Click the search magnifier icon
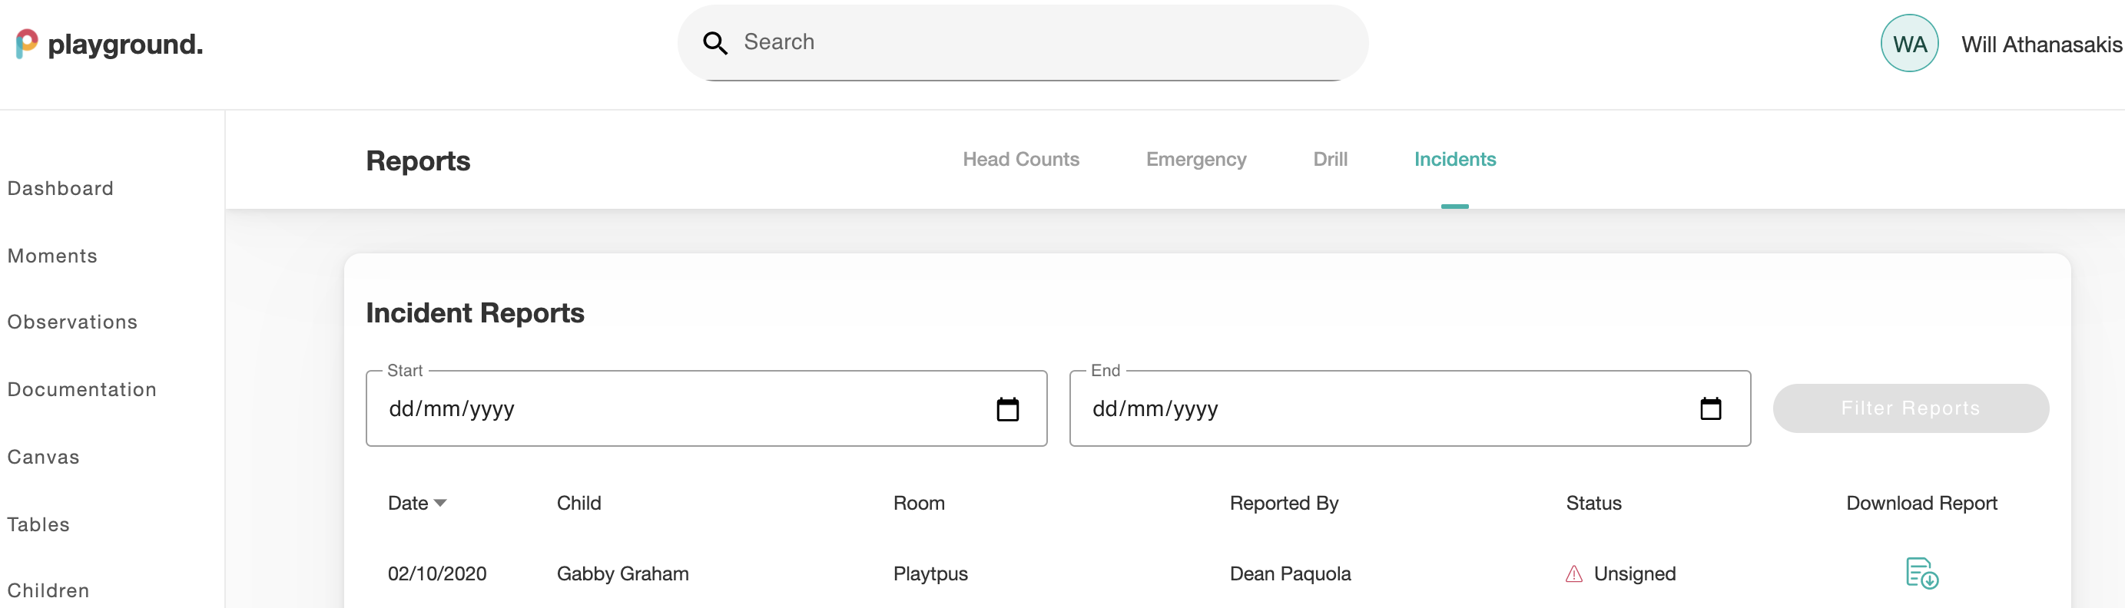Screen dimensions: 2125x608 click(x=714, y=43)
